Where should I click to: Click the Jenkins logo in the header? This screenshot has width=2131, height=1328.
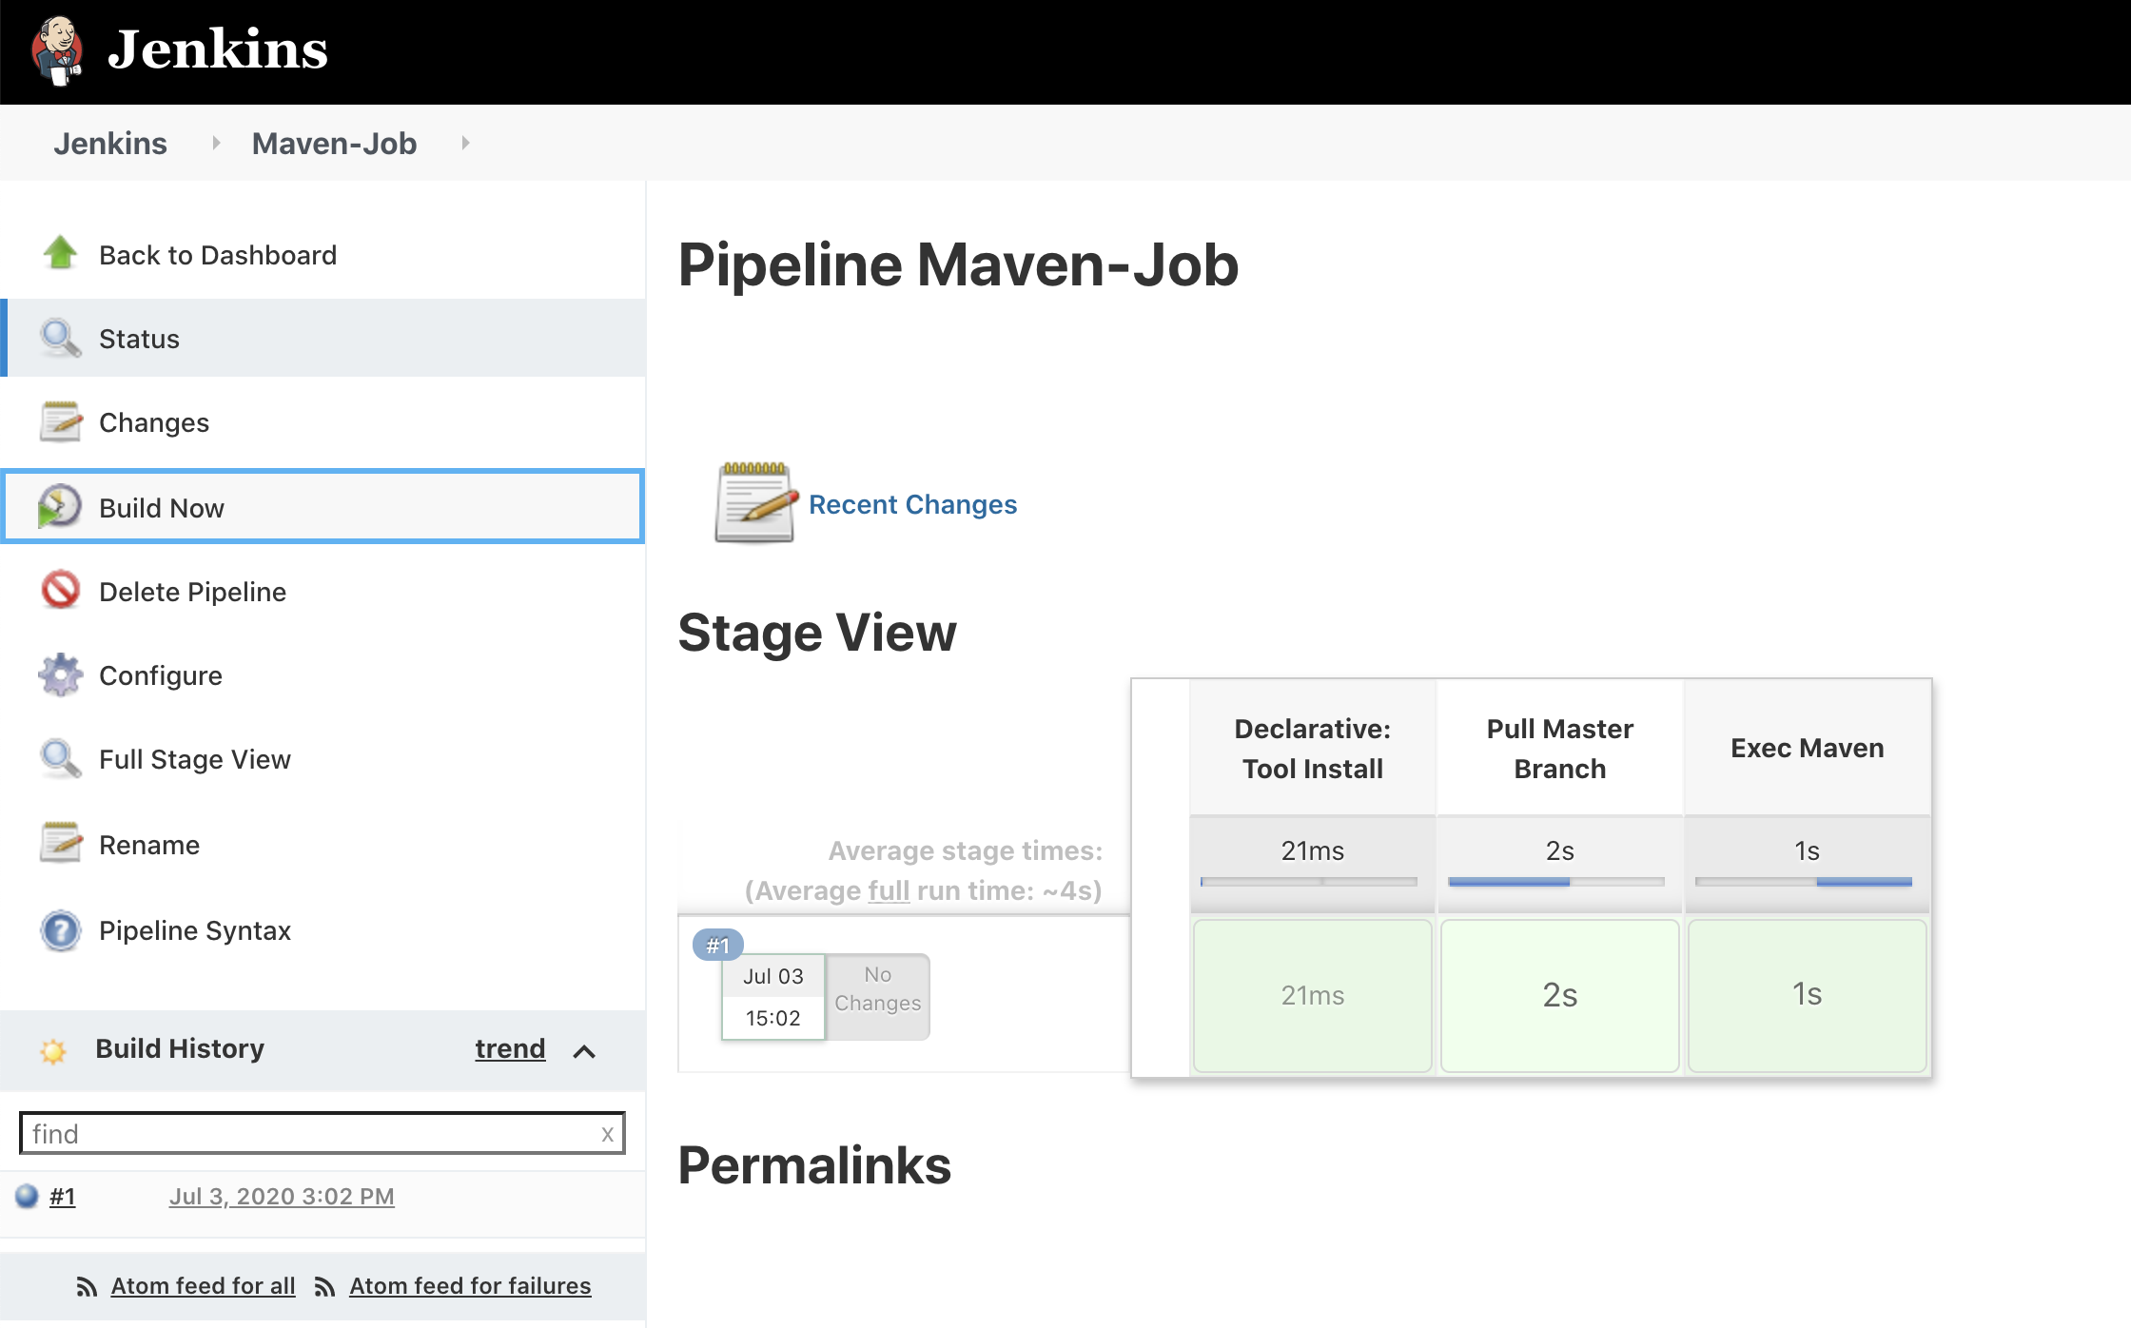pyautogui.click(x=59, y=49)
